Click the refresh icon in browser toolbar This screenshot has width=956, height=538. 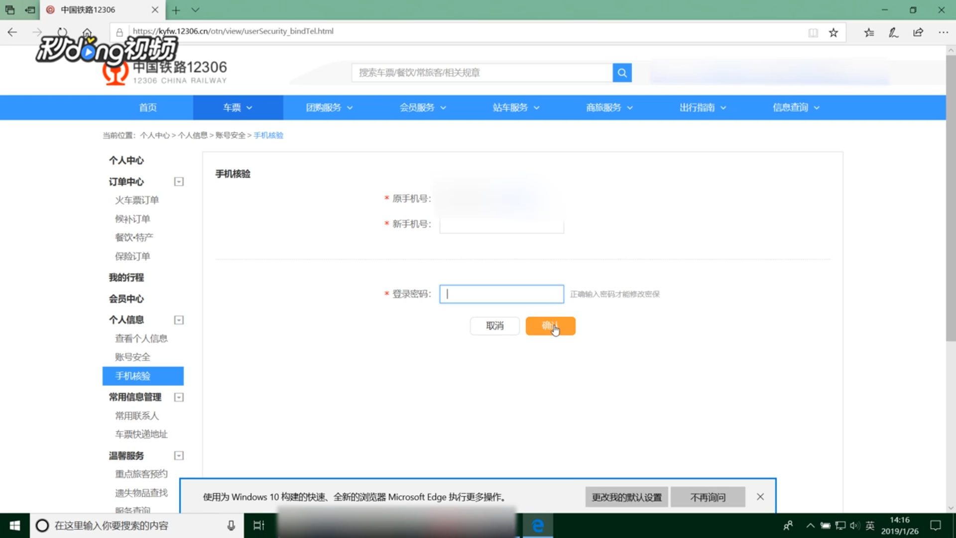click(62, 31)
